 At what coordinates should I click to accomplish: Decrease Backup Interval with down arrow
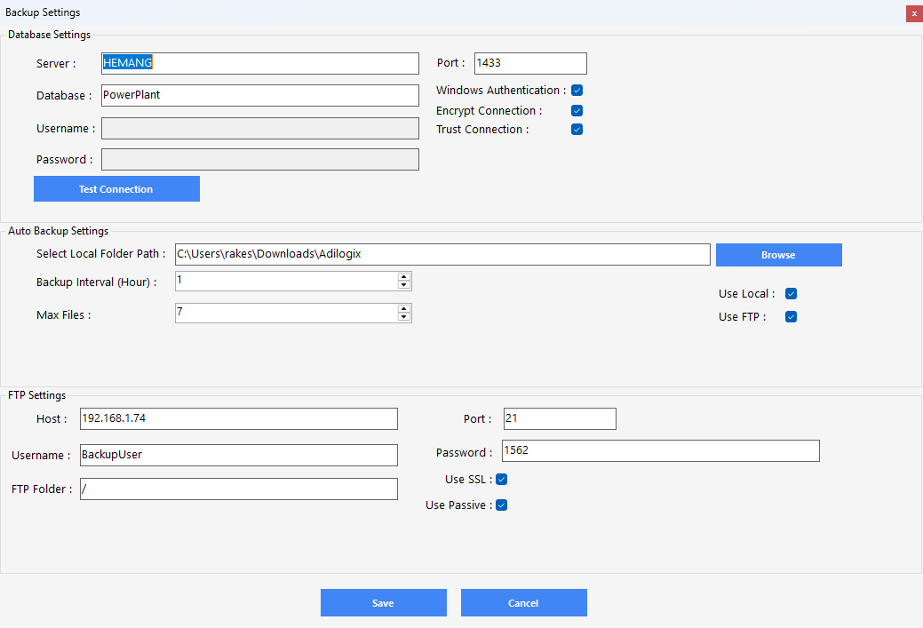click(404, 285)
